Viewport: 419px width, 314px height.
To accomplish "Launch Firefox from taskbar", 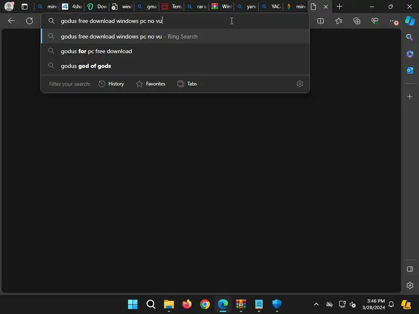I will 187,304.
